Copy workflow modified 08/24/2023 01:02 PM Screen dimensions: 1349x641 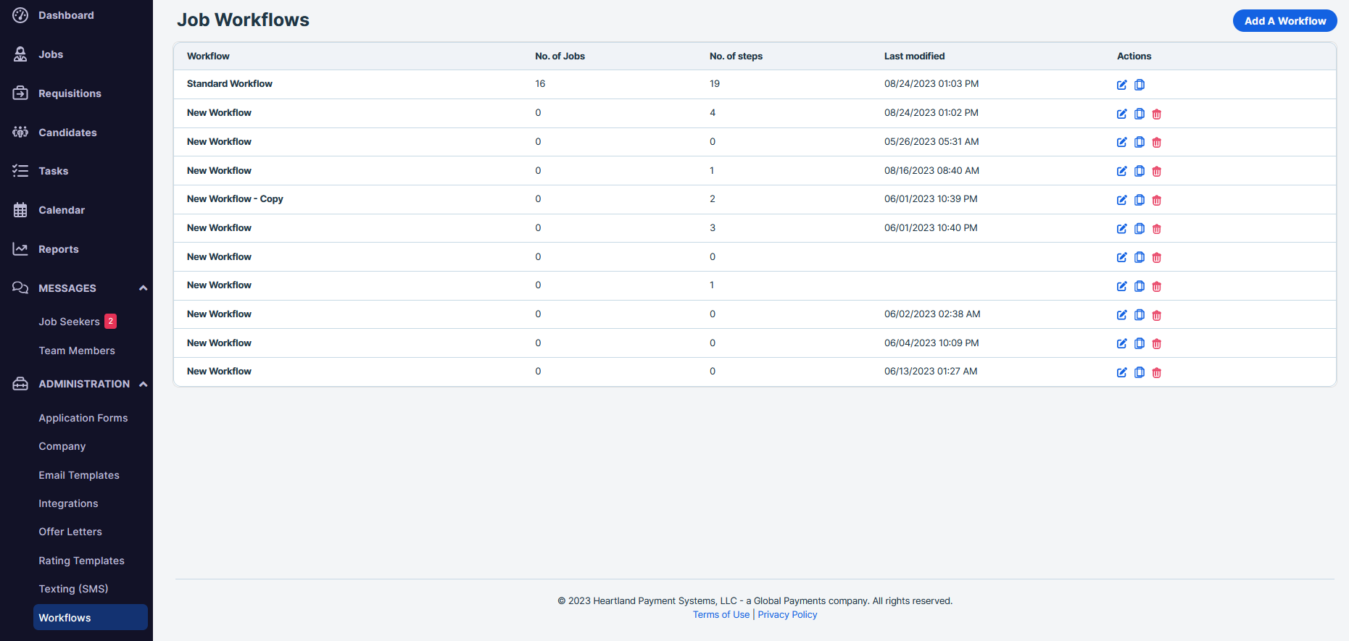(1140, 114)
